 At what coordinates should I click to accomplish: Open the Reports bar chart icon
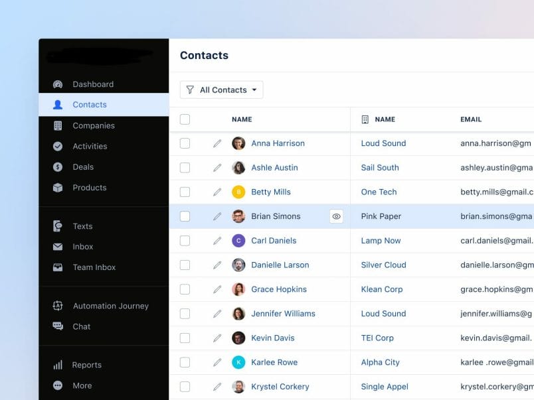pos(58,365)
